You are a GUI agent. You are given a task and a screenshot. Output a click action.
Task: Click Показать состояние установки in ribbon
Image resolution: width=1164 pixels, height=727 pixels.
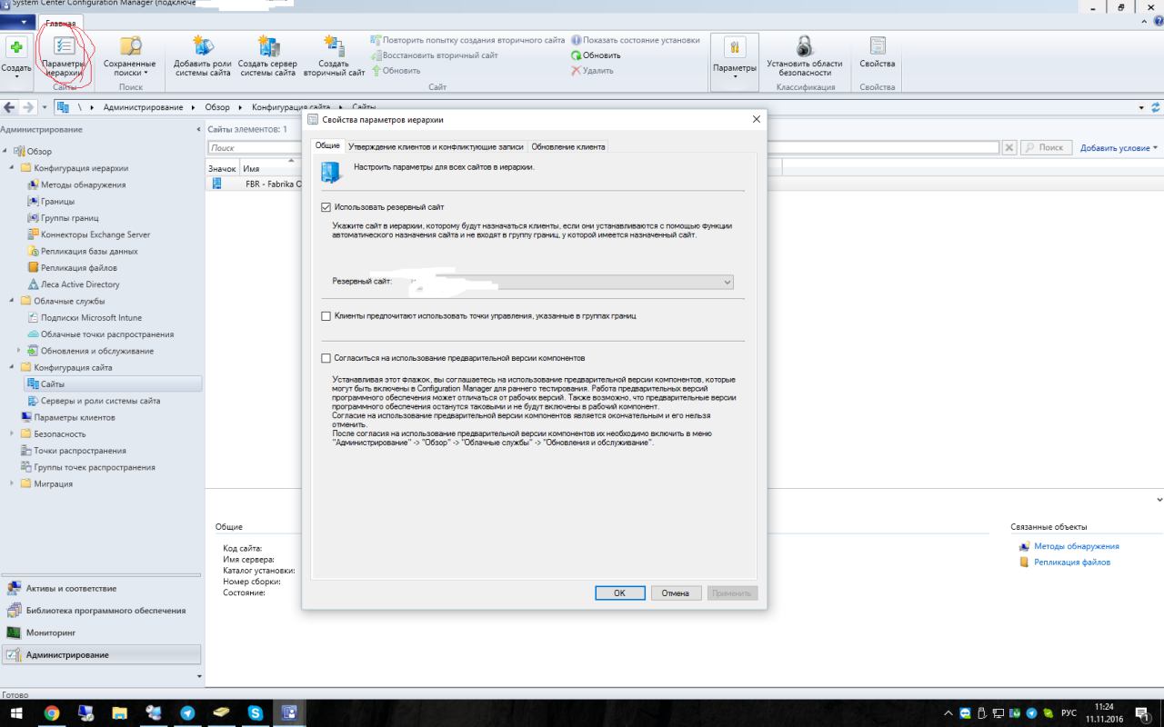click(636, 40)
